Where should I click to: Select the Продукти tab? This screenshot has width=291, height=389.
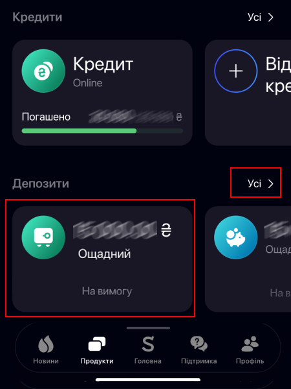[x=97, y=350]
